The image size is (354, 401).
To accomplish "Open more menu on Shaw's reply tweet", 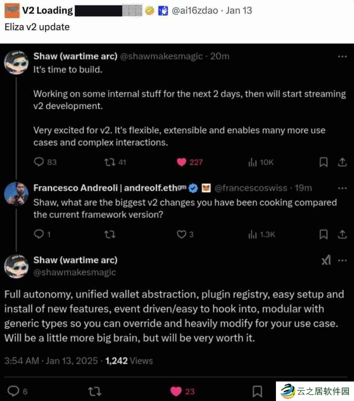I will click(x=342, y=260).
